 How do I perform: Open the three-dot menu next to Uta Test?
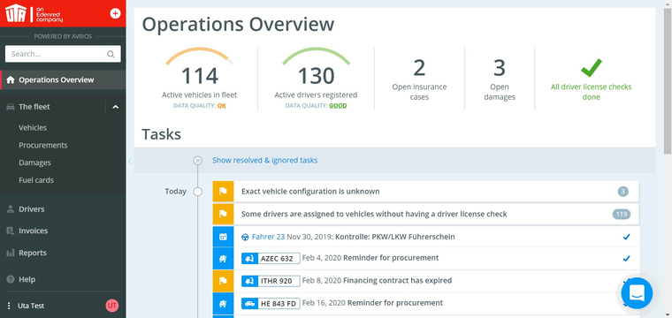(x=9, y=306)
